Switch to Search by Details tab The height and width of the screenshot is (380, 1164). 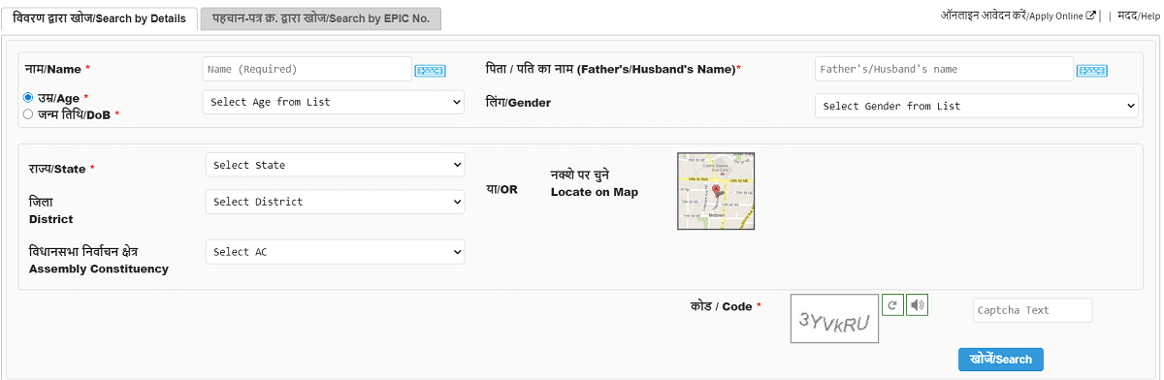click(99, 18)
